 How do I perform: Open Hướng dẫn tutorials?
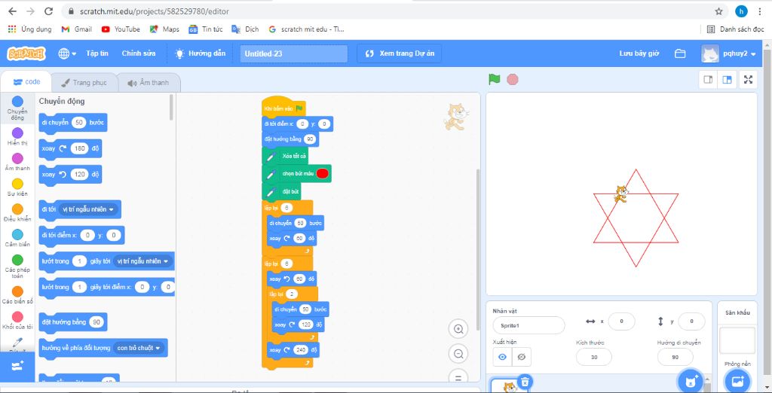coord(201,53)
